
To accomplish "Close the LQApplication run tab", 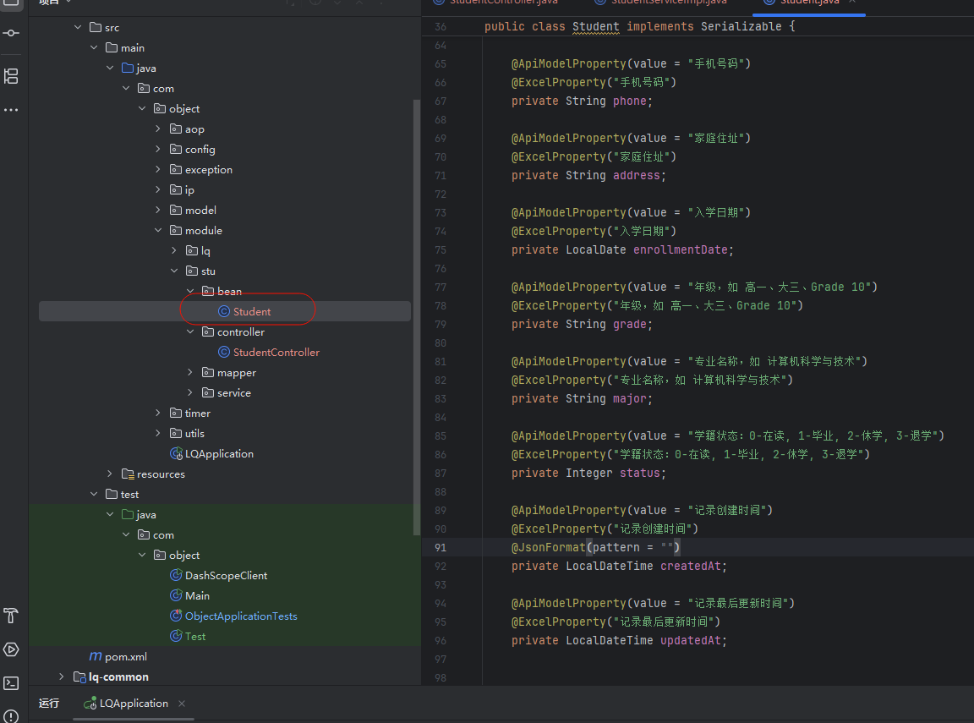I will 182,704.
